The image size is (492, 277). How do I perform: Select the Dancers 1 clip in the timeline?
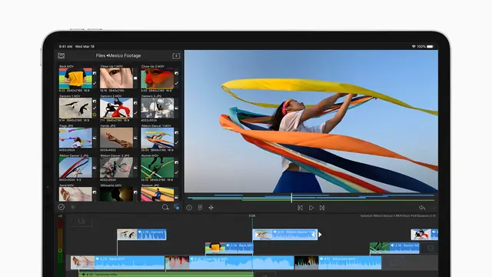pos(141,234)
